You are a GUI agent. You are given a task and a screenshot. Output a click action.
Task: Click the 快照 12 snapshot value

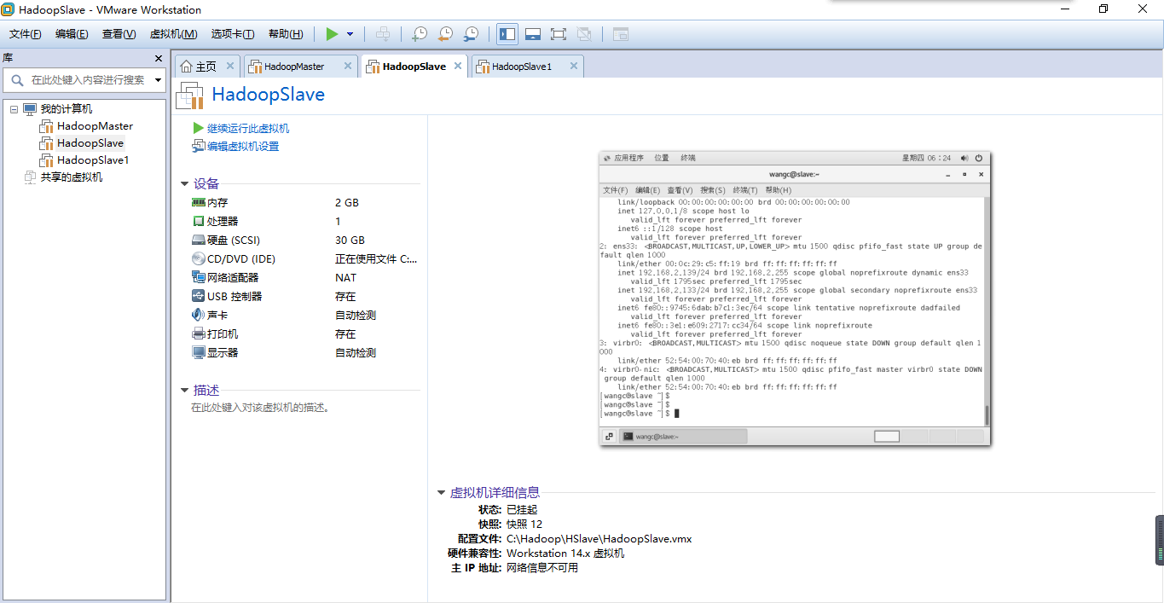[524, 524]
